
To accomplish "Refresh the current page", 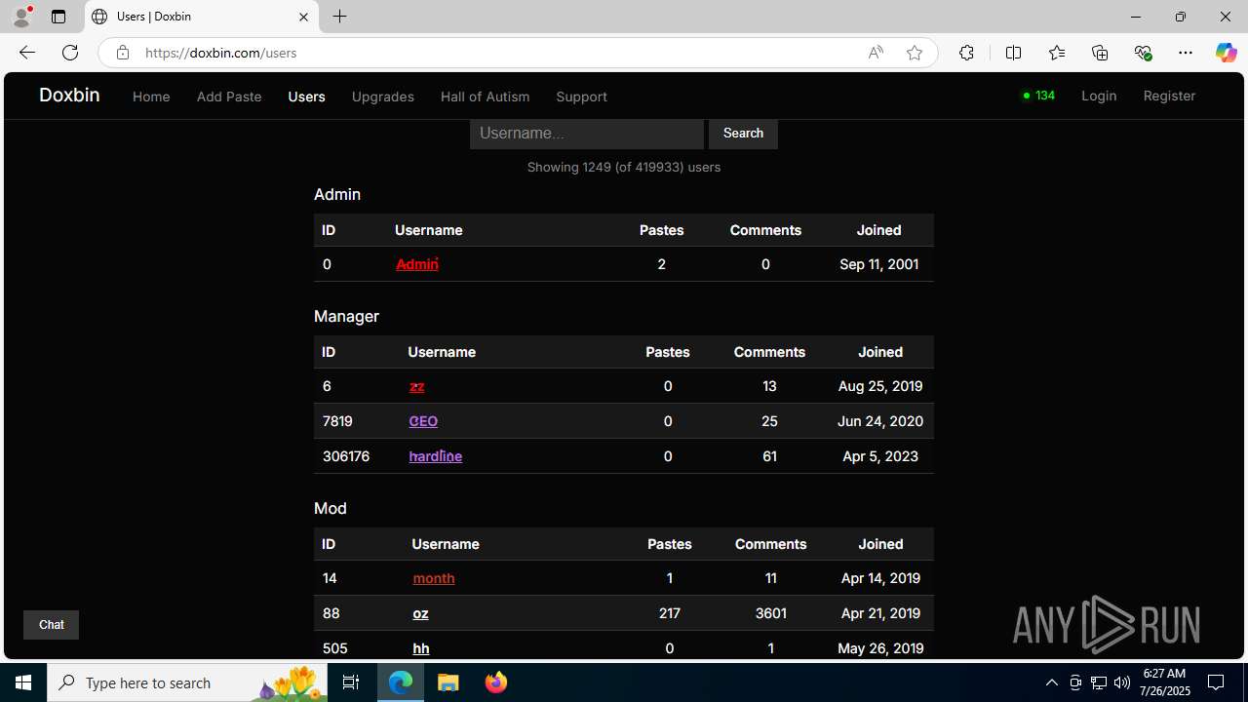I will (70, 53).
